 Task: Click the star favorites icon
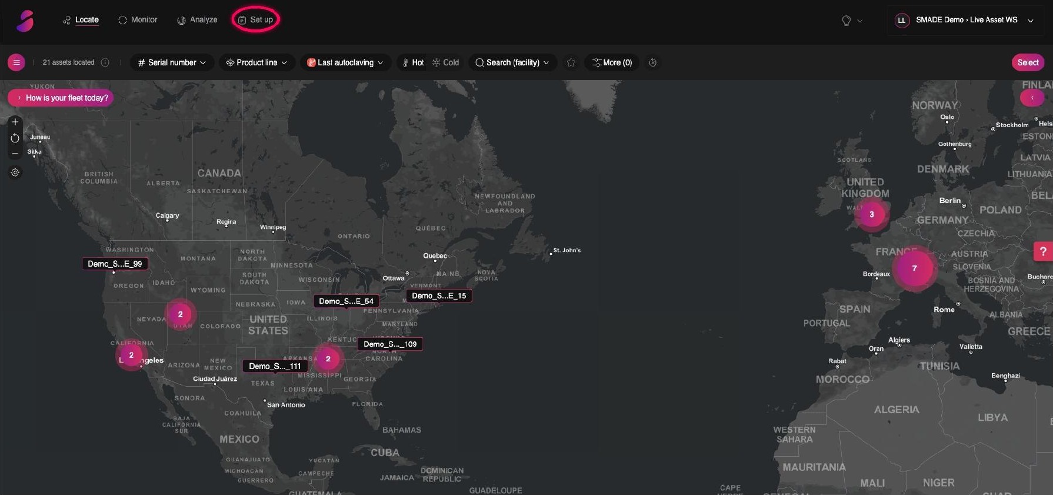[571, 62]
